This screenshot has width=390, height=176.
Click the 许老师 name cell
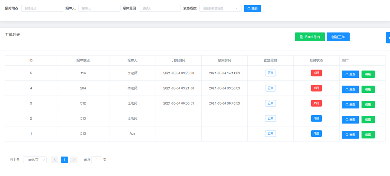pyautogui.click(x=132, y=73)
